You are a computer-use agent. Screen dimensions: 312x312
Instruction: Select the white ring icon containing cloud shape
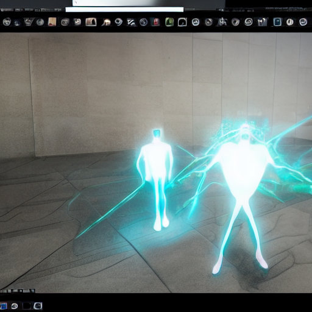coord(249,22)
